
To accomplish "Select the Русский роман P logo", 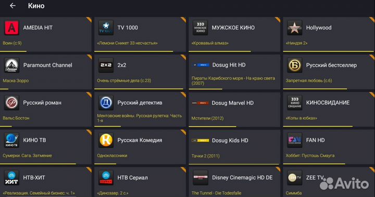I will click(x=11, y=103).
